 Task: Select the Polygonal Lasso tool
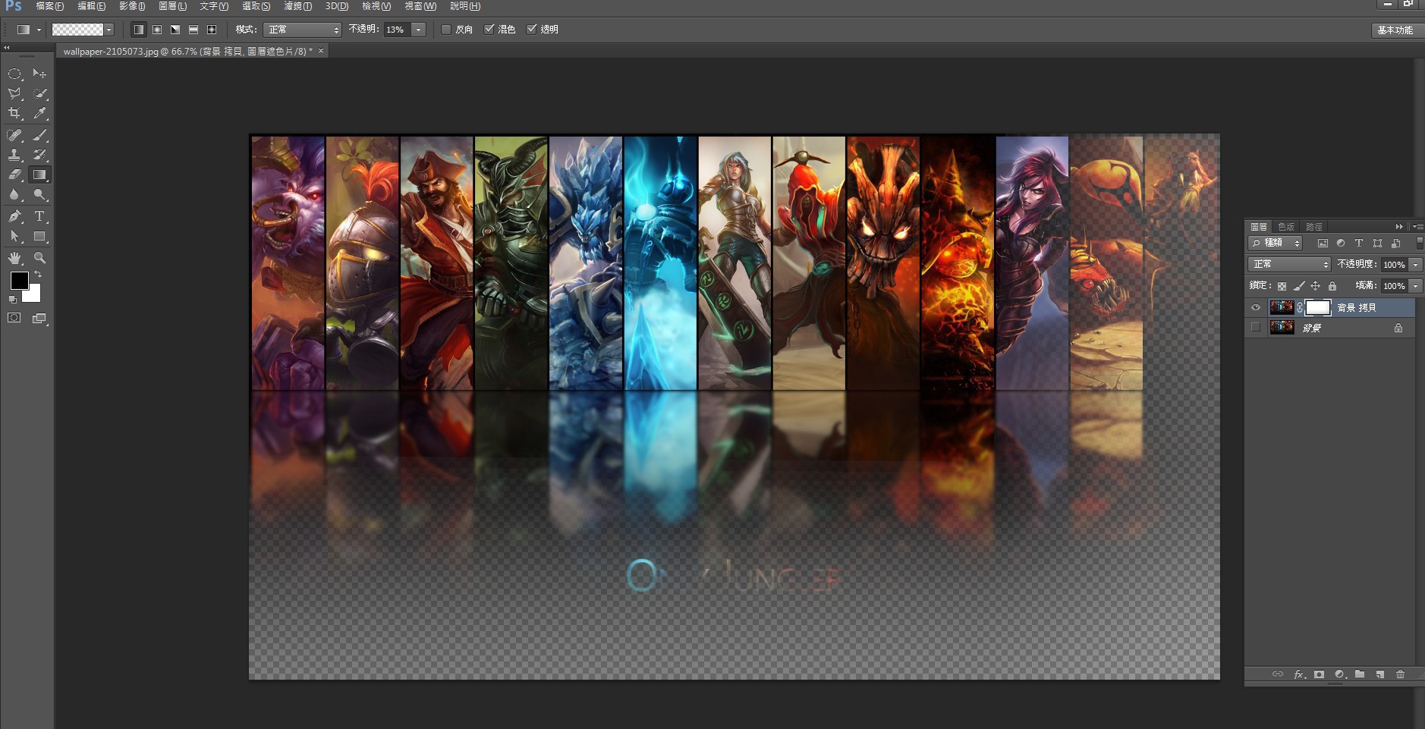[14, 93]
